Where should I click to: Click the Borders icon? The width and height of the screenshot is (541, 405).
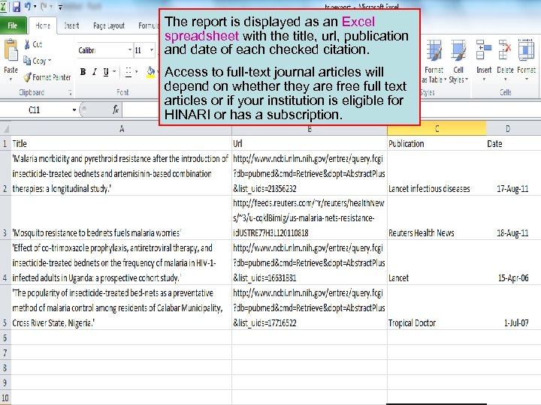(x=128, y=72)
